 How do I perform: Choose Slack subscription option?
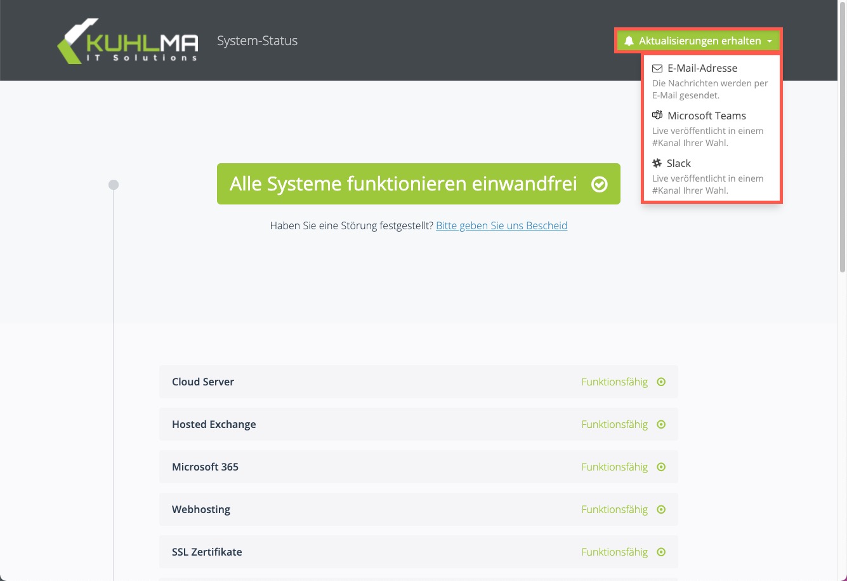711,177
